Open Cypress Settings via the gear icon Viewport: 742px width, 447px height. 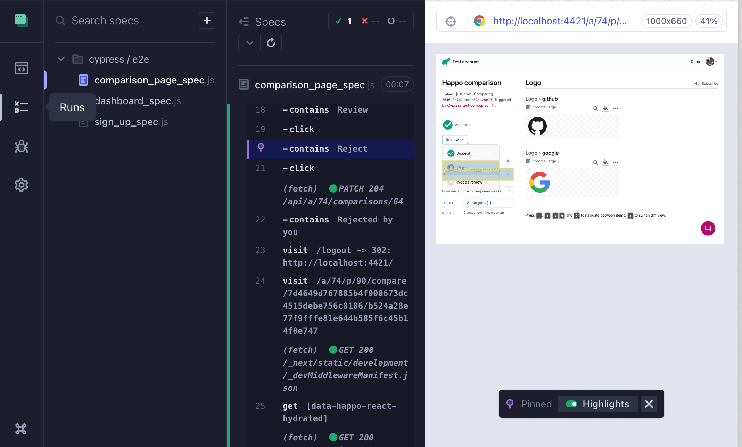[x=22, y=185]
